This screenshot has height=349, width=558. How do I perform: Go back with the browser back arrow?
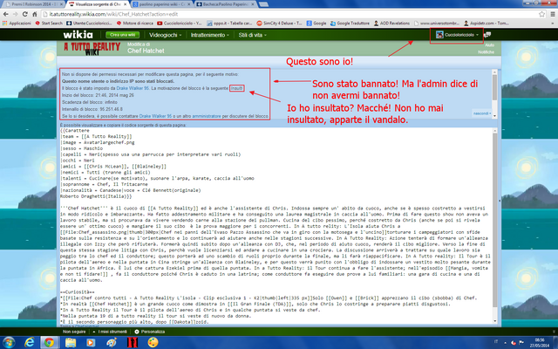coord(6,14)
